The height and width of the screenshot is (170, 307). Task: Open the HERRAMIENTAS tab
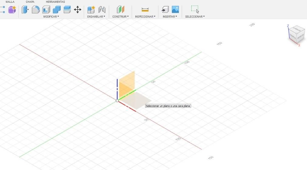55,2
